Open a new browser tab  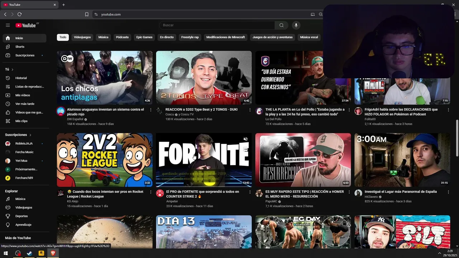coord(63,5)
